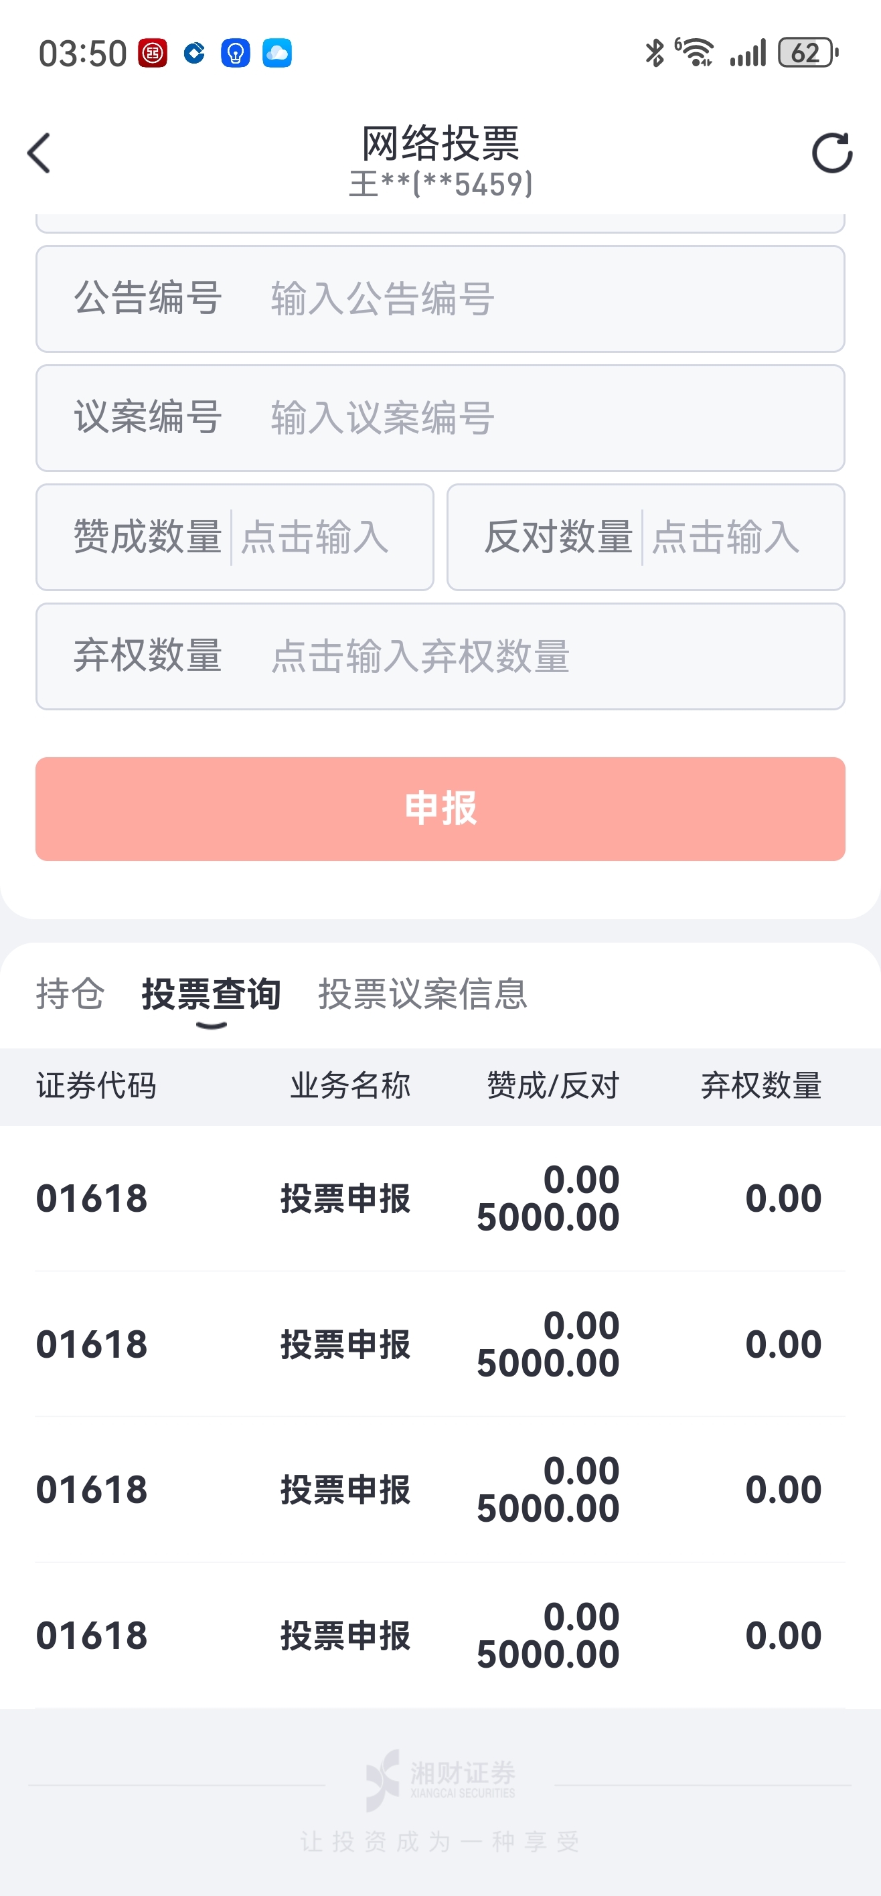Viewport: 881px width, 1896px height.
Task: Tap the refresh icon
Action: (831, 153)
